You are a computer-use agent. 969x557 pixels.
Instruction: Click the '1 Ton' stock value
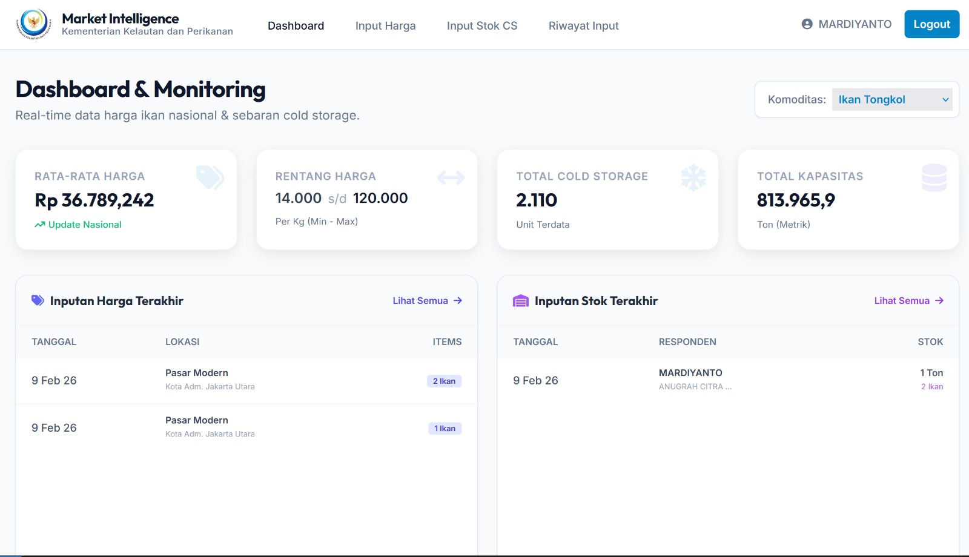point(931,373)
